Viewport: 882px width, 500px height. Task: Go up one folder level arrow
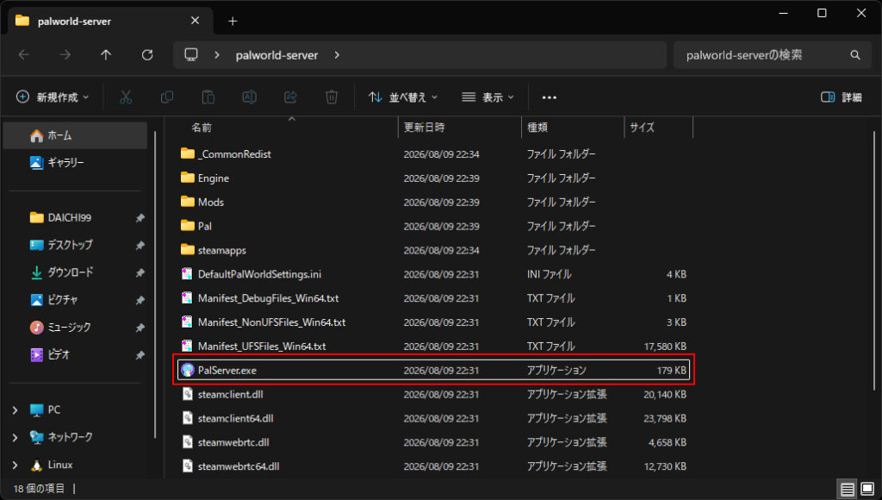coord(106,55)
